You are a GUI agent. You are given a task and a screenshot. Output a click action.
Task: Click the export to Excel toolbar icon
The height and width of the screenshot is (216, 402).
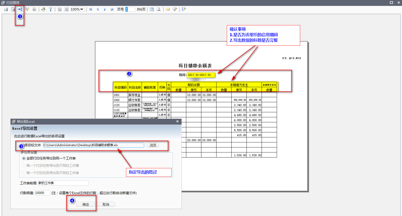(20, 9)
